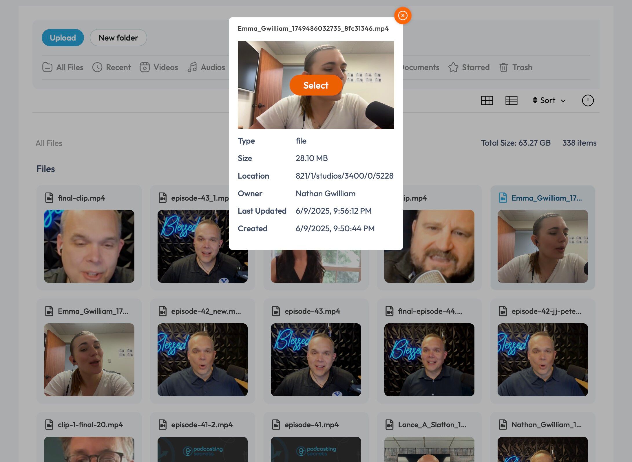This screenshot has height=462, width=632.
Task: Switch to list view icon
Action: 511,100
